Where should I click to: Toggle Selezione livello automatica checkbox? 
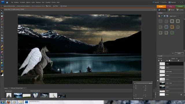[x=3, y=6]
